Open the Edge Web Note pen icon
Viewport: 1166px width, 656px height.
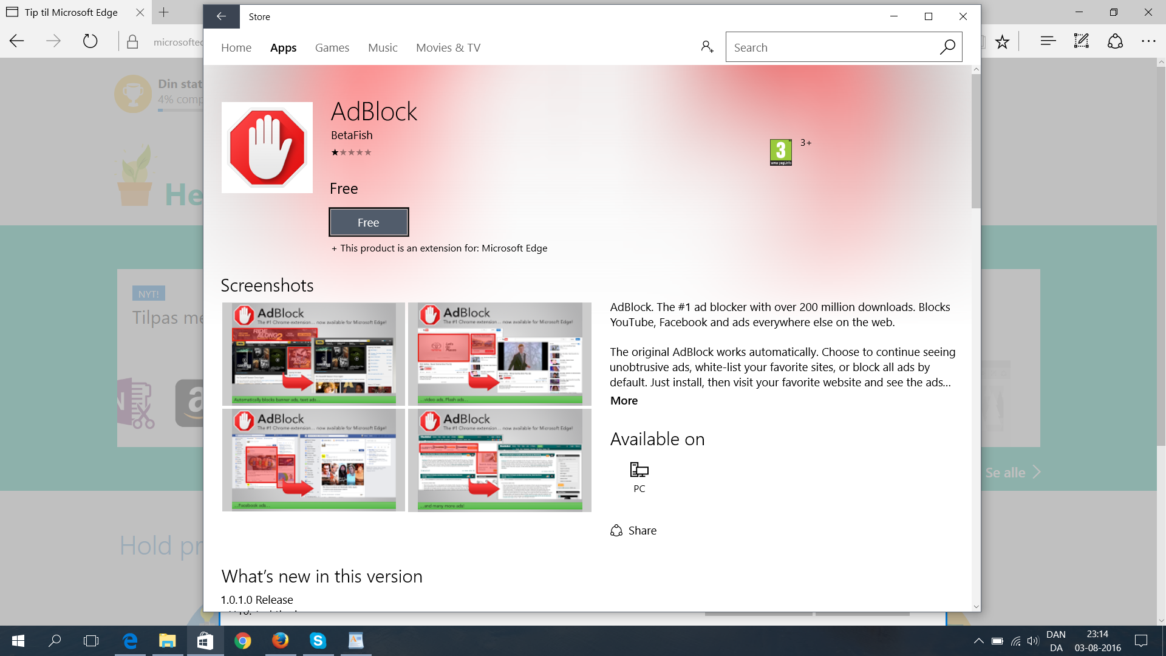click(x=1081, y=41)
